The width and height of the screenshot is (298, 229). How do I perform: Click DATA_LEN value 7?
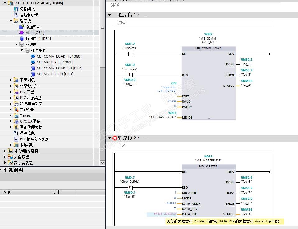175,208
